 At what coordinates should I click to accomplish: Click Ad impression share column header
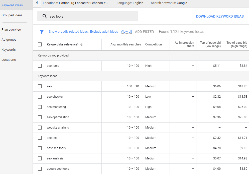coord(184,44)
